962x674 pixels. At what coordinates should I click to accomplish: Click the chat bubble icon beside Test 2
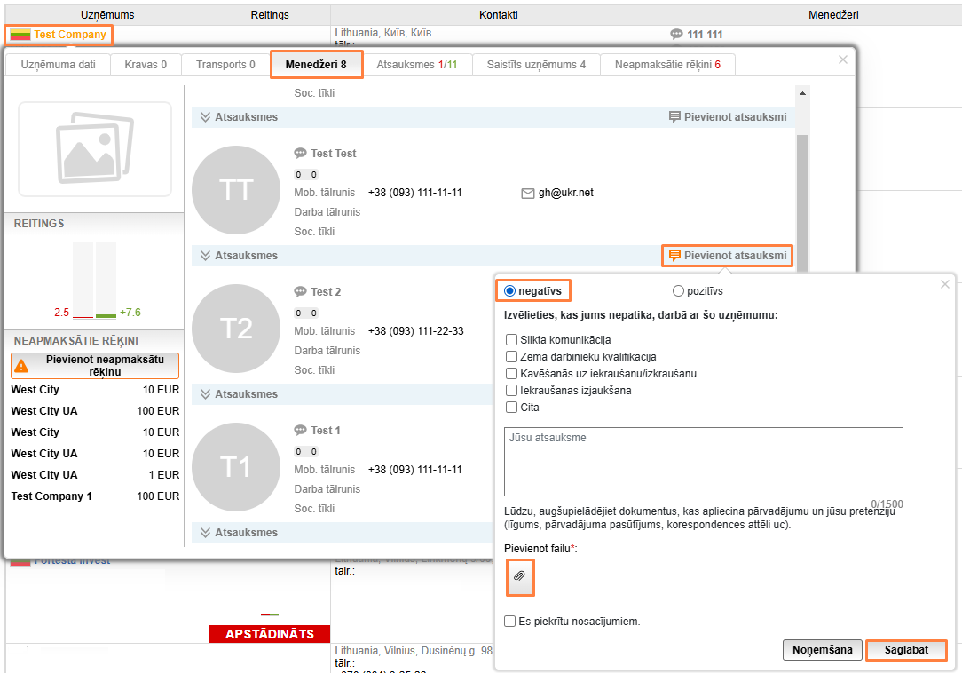pyautogui.click(x=300, y=292)
